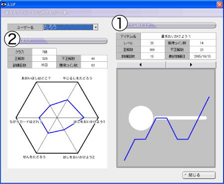Close the スコア window with X
The width and height of the screenshot is (224, 184).
[x=220, y=4]
